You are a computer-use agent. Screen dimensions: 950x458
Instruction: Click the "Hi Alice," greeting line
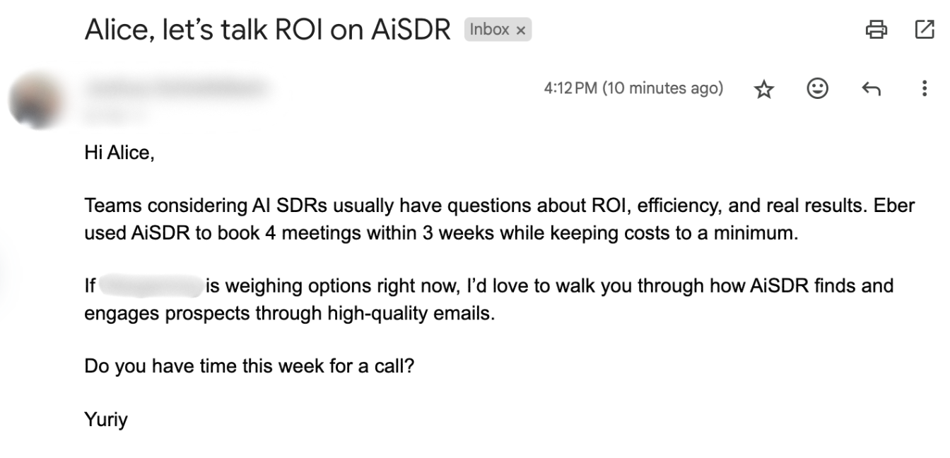pos(119,152)
